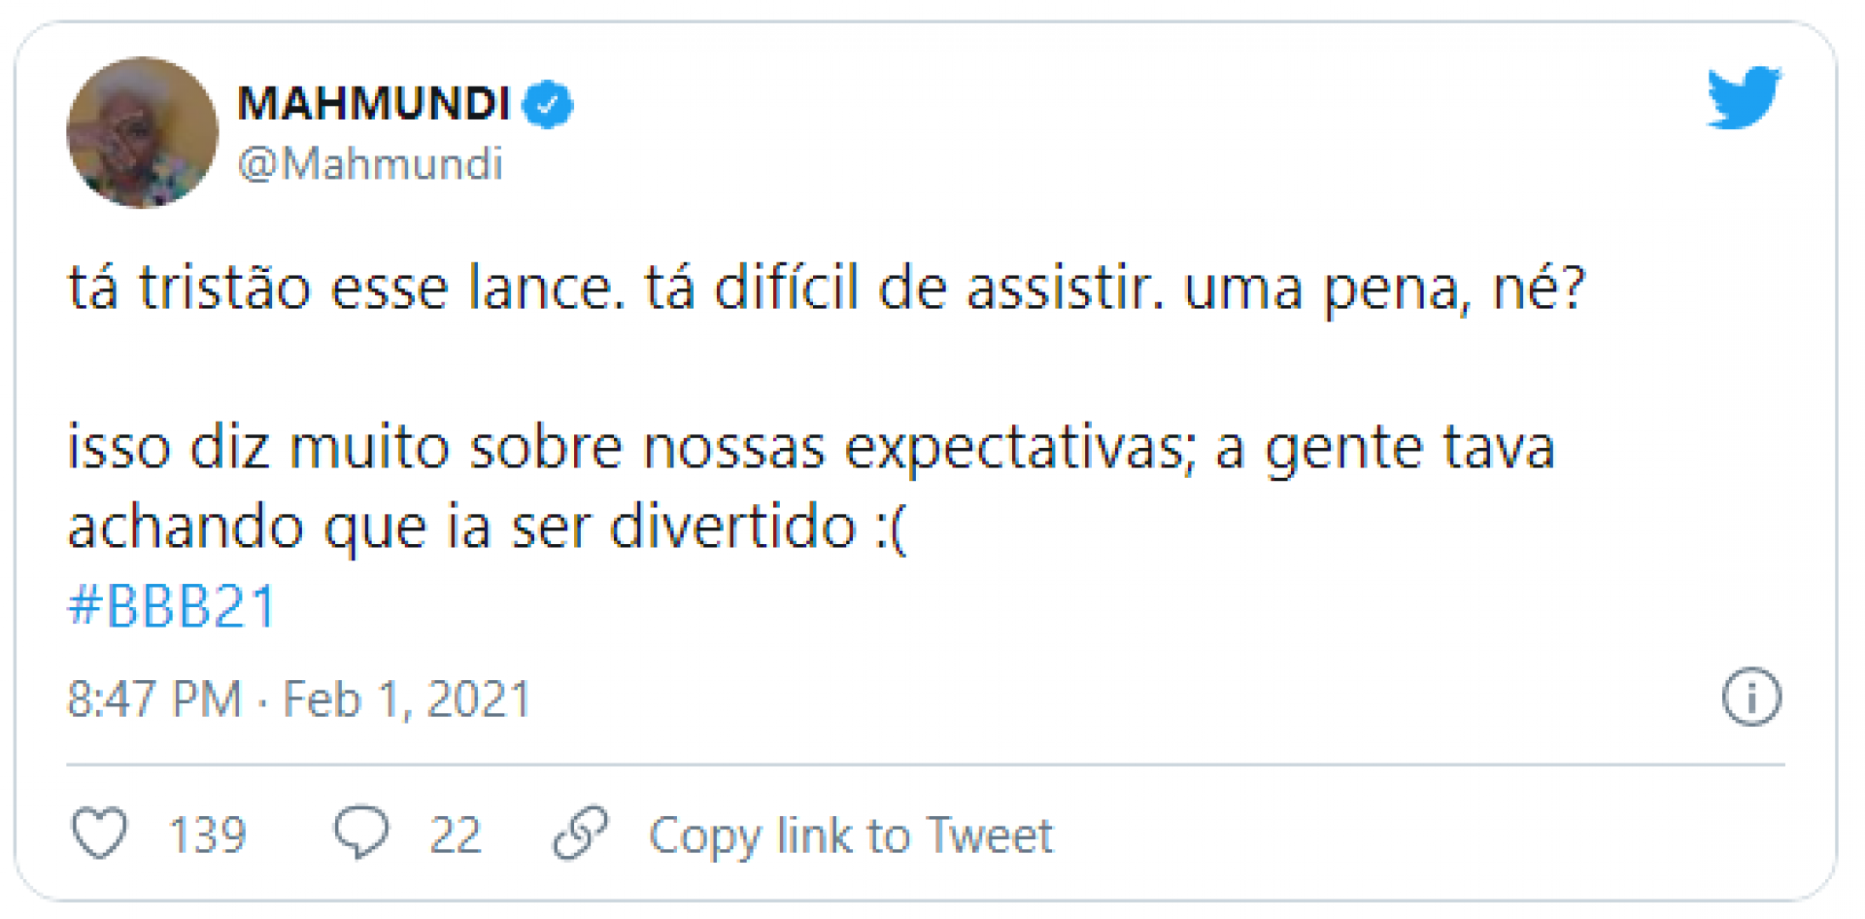
Task: Click the "Copy link to Tweet" text
Action: (850, 835)
